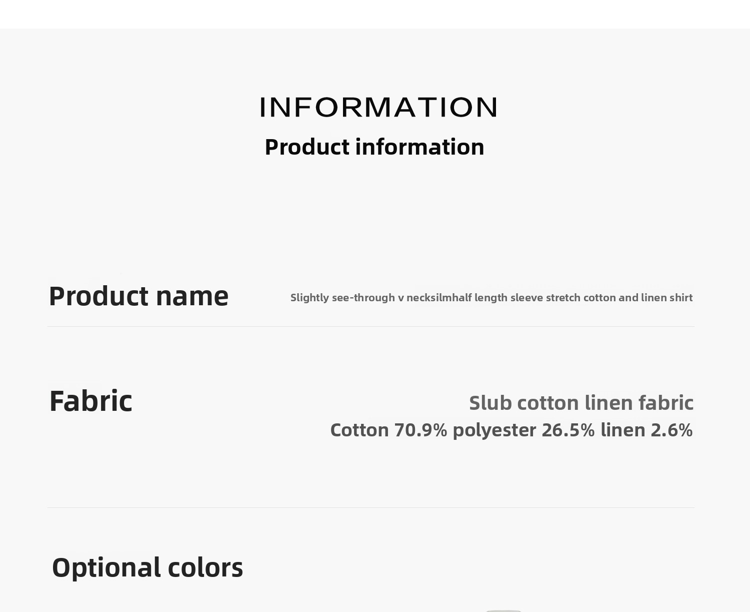The width and height of the screenshot is (750, 612).
Task: Select the 'Product name' label
Action: coord(138,296)
